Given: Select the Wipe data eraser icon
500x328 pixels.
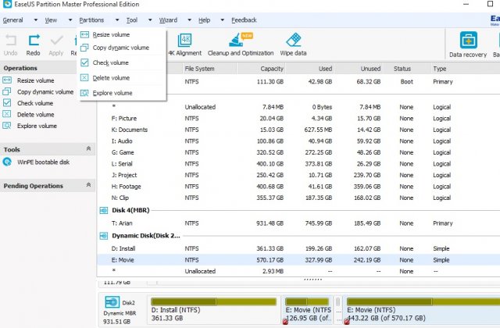Looking at the screenshot, I should pos(294,44).
